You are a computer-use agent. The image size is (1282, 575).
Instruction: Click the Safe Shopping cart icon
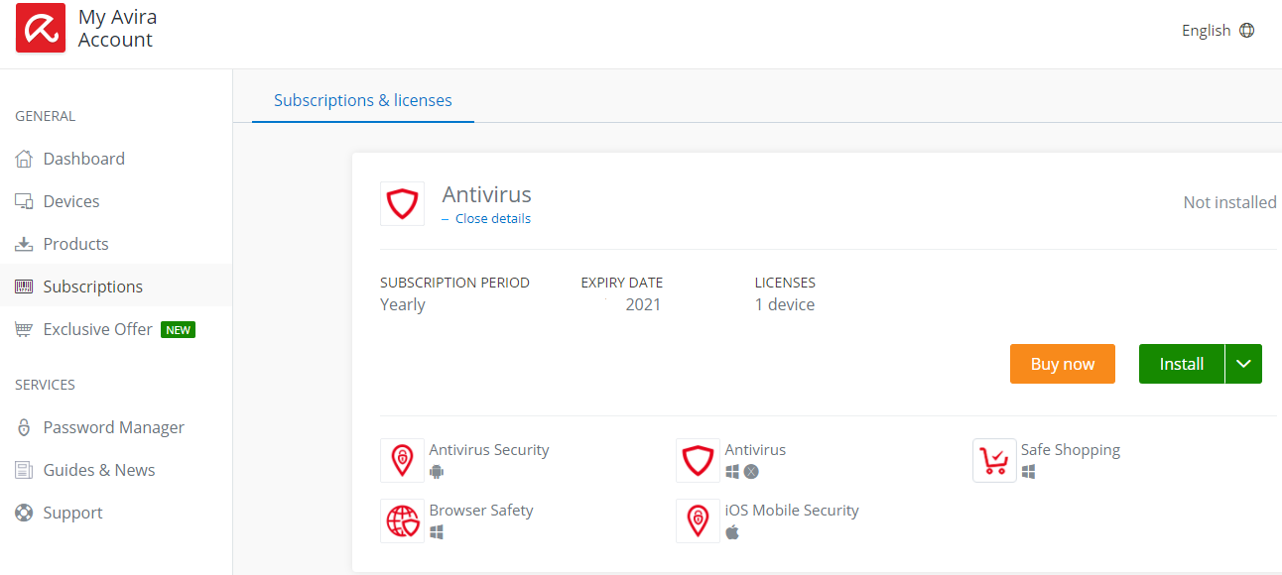tap(994, 460)
